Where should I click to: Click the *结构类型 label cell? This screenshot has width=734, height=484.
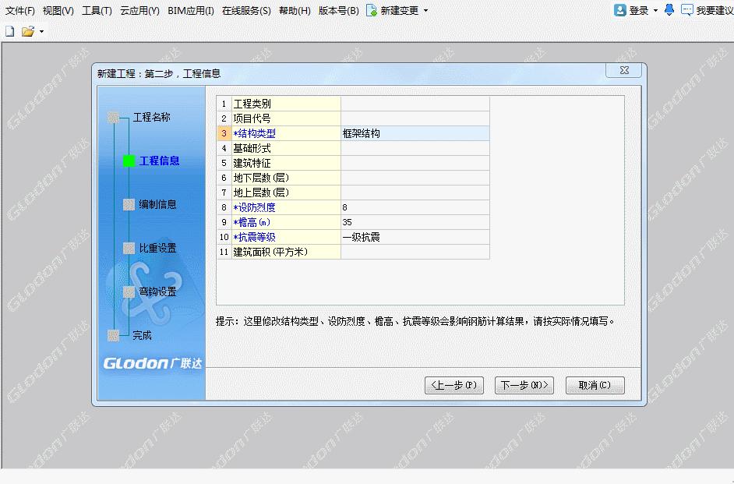click(286, 133)
